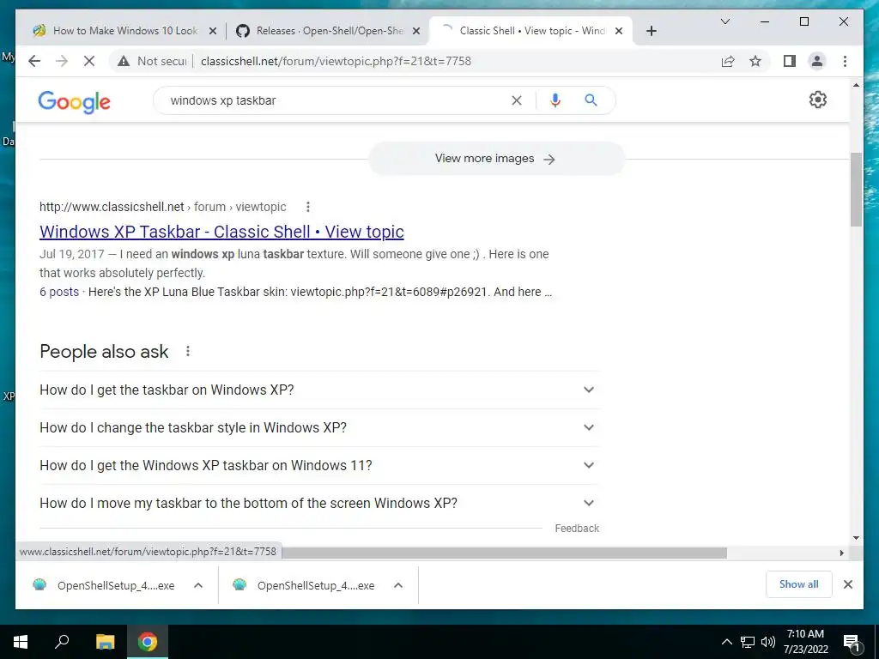Open a new tab
The image size is (879, 659).
click(x=651, y=31)
